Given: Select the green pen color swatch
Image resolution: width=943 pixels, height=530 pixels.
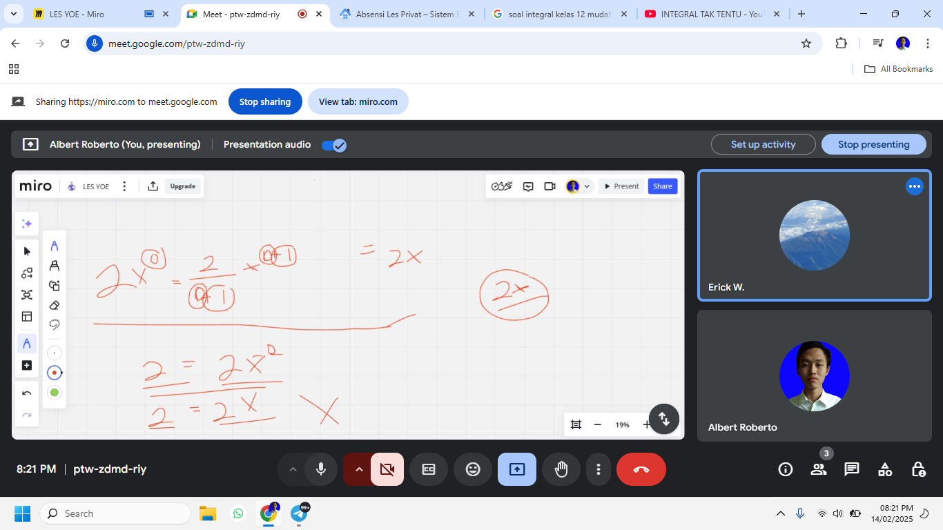Looking at the screenshot, I should 55,393.
